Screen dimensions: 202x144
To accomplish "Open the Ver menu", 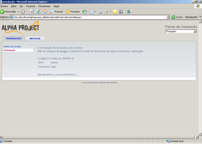I will [x=21, y=6].
